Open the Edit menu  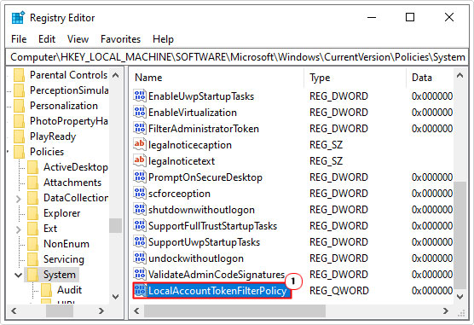pyautogui.click(x=47, y=39)
